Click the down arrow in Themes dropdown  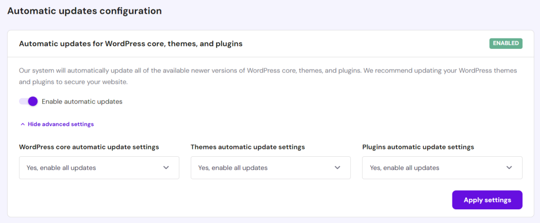click(x=337, y=168)
